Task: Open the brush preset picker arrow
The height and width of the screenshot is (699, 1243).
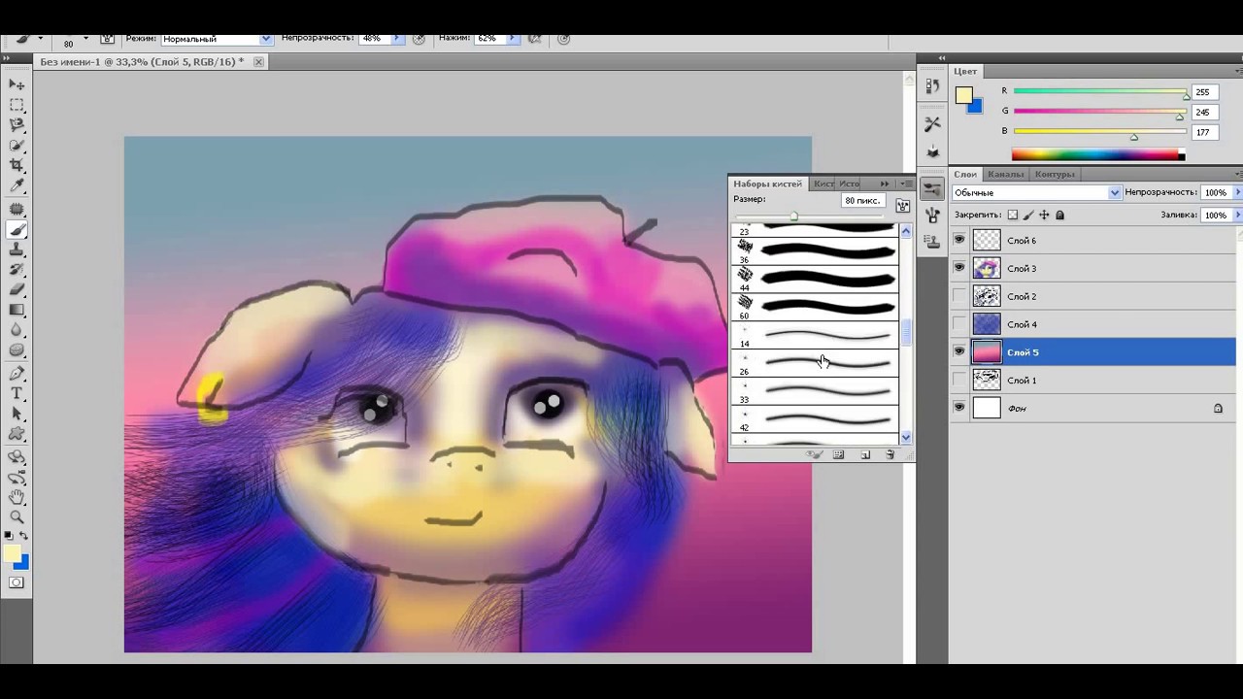Action: click(x=86, y=39)
